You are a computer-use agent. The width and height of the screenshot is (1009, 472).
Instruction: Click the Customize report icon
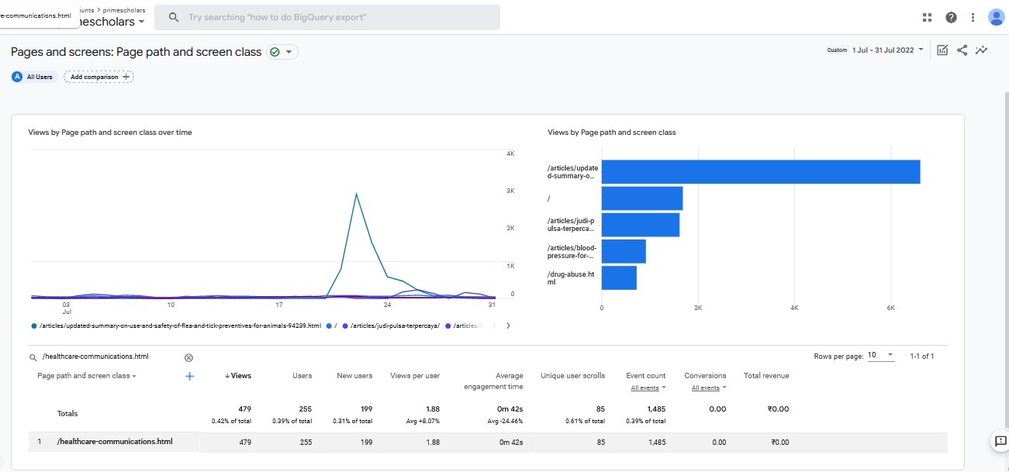[x=942, y=50]
